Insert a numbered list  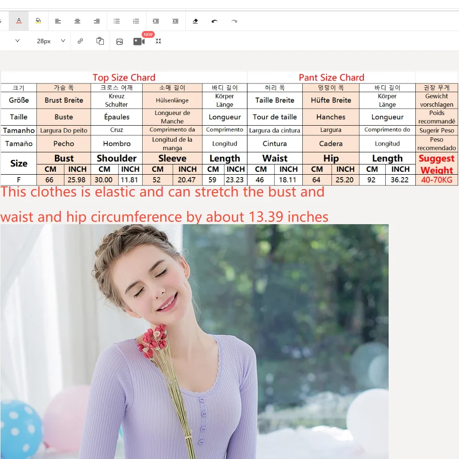[x=136, y=21]
